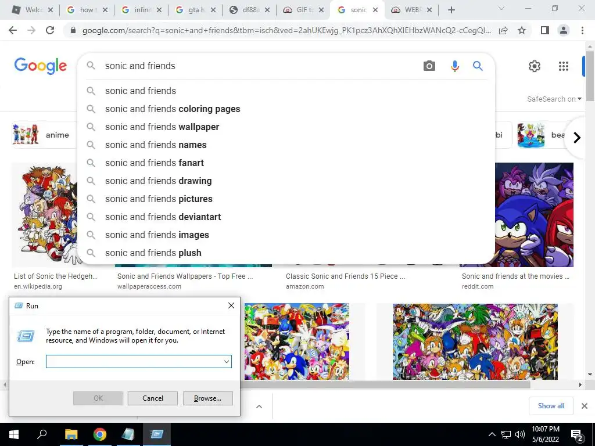
Task: Open the Chrome three-dot menu
Action: pyautogui.click(x=582, y=30)
